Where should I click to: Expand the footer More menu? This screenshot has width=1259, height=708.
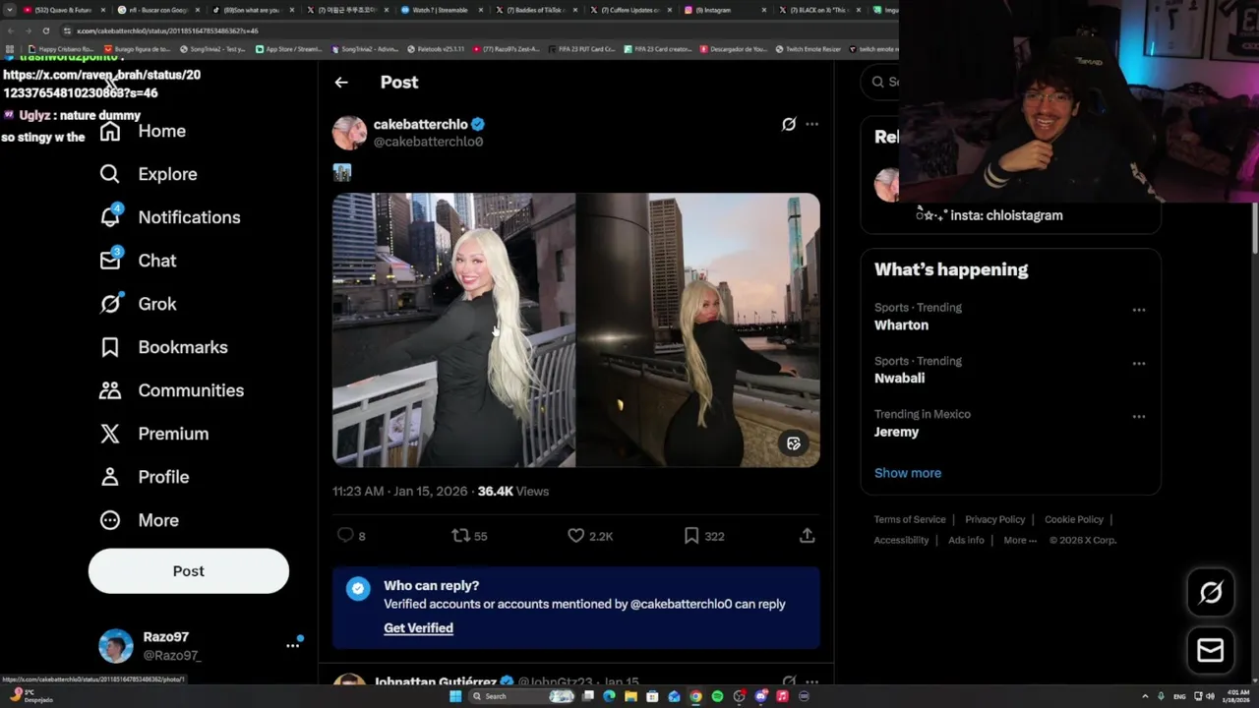[1020, 540]
